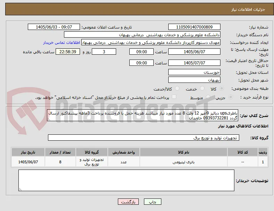Click the نام دستگاه خریدار field
This screenshot has width=274, height=211.
pos(142,34)
